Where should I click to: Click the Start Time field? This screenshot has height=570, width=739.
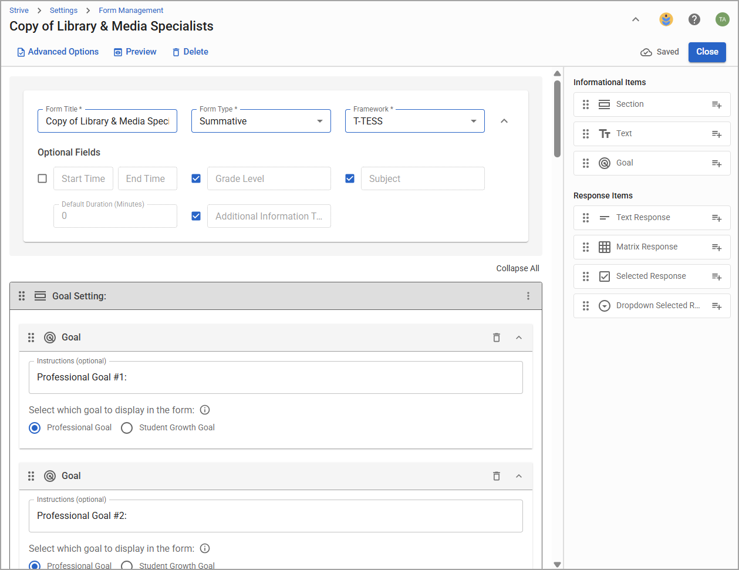83,178
